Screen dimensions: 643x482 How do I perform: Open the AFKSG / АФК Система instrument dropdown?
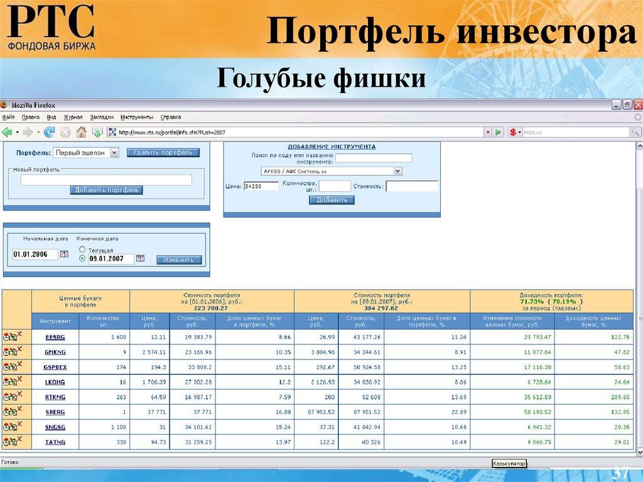point(396,170)
